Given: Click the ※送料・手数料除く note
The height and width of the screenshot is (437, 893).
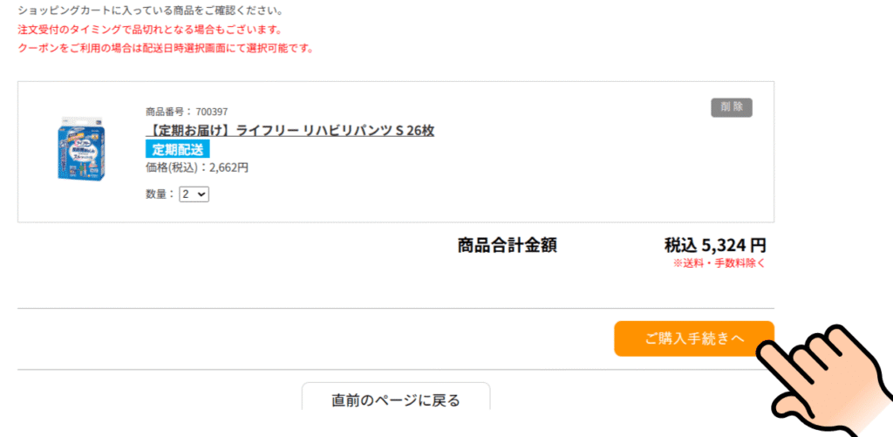Looking at the screenshot, I should 719,263.
